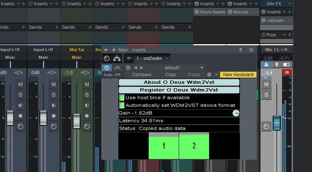Add a send on the Ko channel

point(123,27)
